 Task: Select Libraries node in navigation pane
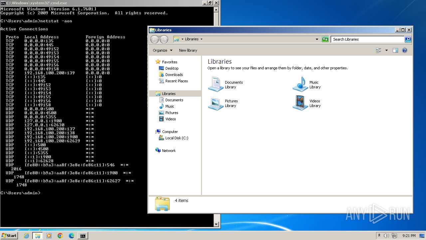coord(169,94)
